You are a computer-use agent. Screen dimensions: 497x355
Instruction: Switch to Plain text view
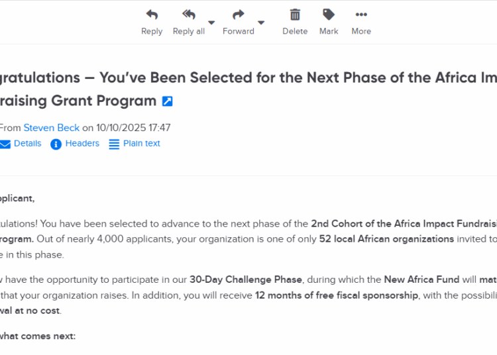click(x=142, y=143)
